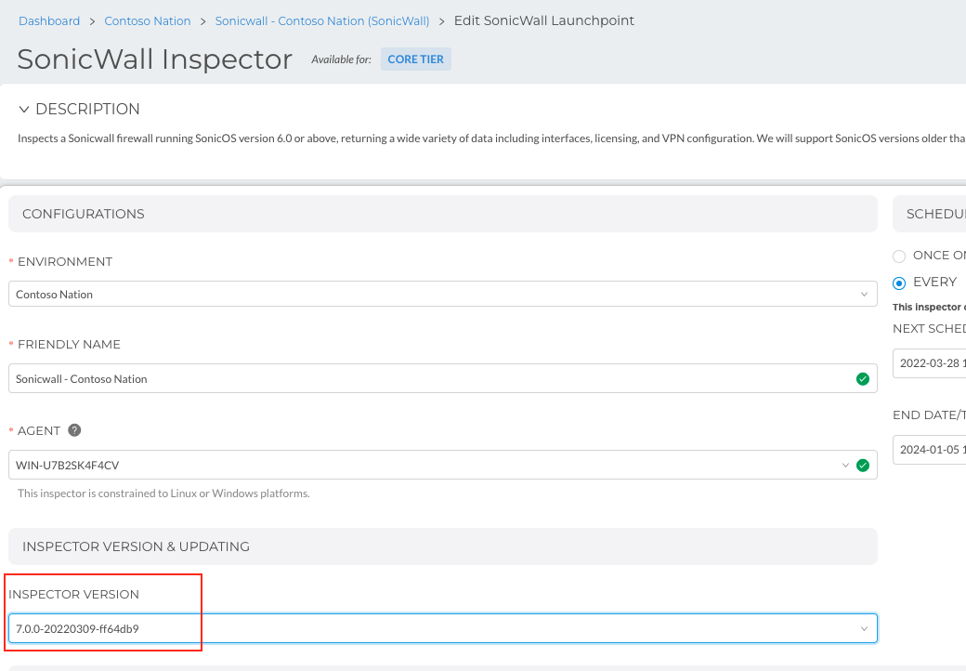Click the Inspector Version dropdown arrow
Viewport: 966px width, 671px height.
pyautogui.click(x=864, y=628)
